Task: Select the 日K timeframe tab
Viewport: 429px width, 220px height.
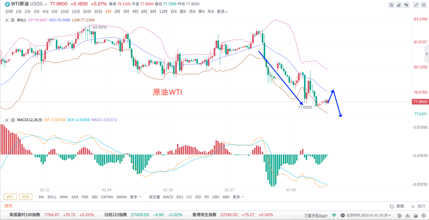Action: coord(174,11)
